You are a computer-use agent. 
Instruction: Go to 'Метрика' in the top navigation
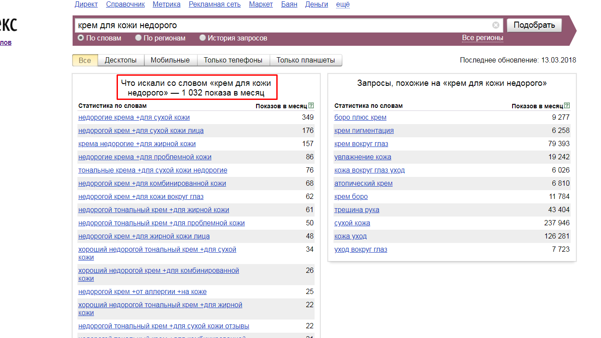point(166,4)
